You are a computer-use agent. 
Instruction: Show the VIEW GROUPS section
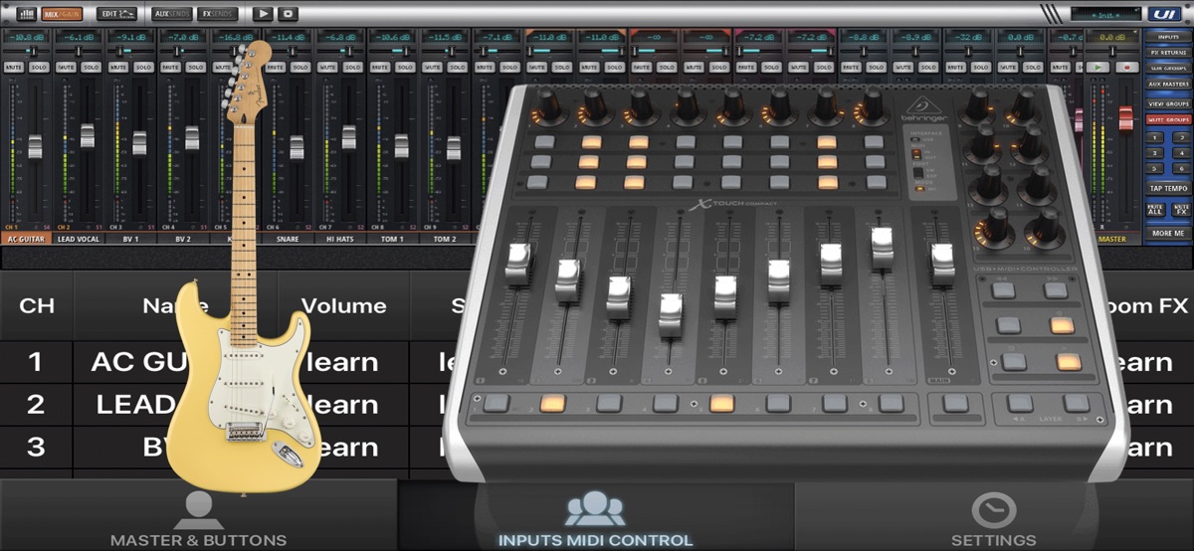point(1167,103)
